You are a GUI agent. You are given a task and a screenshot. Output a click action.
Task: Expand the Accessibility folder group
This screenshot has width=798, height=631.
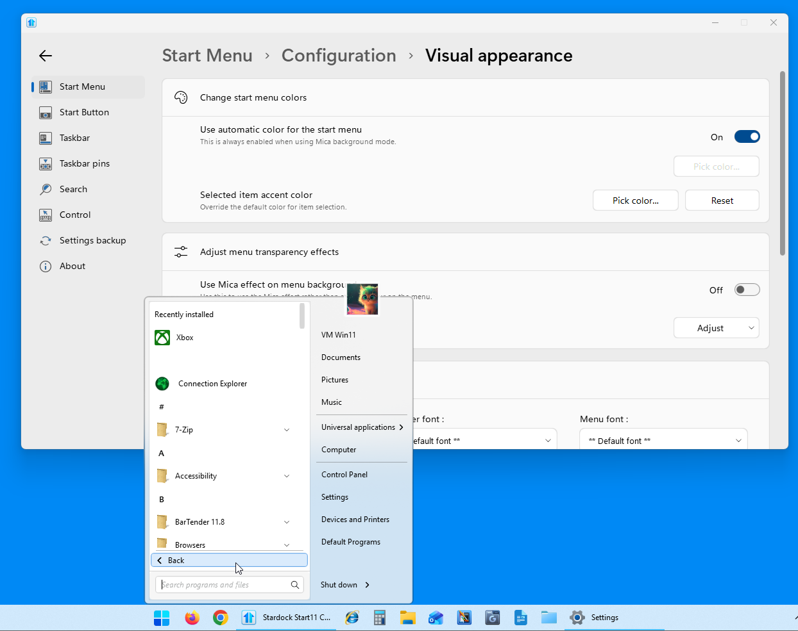[x=286, y=476]
